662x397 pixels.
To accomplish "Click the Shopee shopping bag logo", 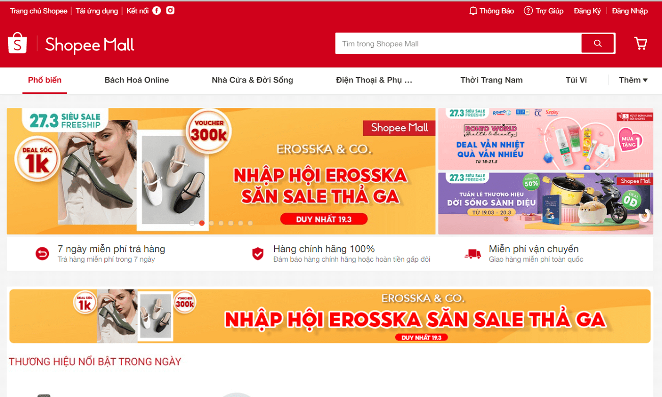I will 17,43.
